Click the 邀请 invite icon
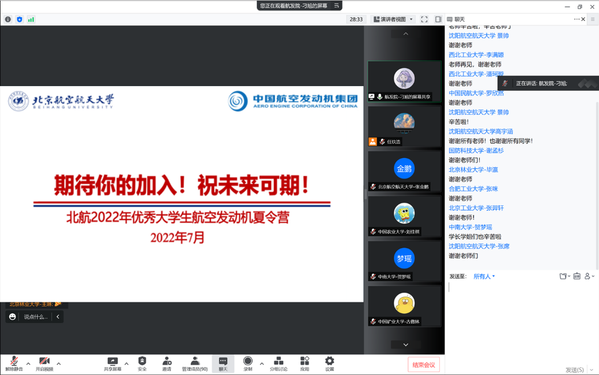Image resolution: width=599 pixels, height=375 pixels. click(167, 363)
